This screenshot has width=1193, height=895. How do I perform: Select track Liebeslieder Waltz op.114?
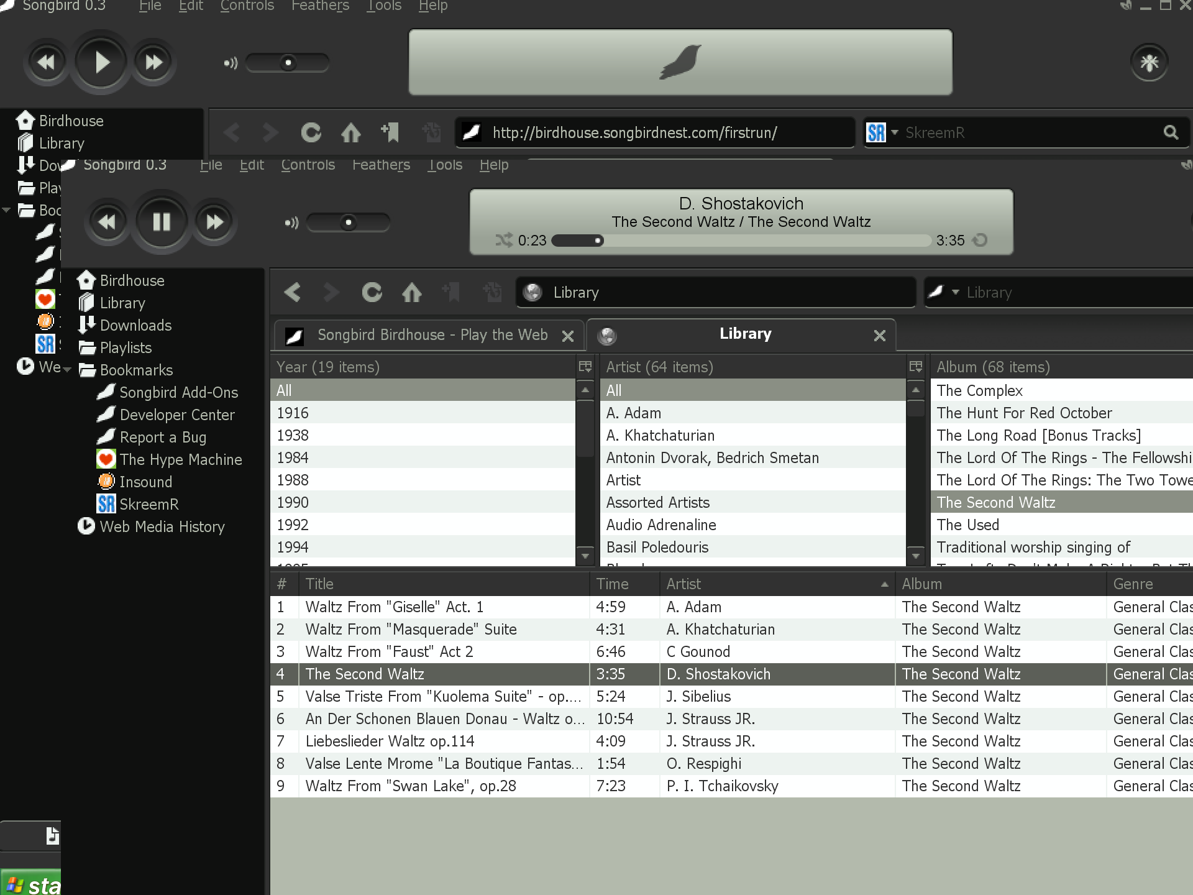click(x=731, y=741)
